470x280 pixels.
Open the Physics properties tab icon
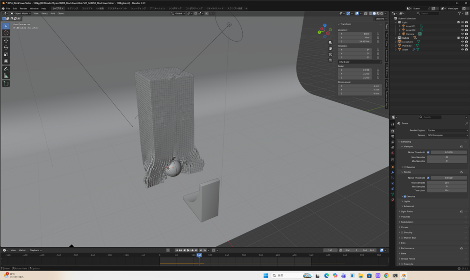pyautogui.click(x=393, y=183)
